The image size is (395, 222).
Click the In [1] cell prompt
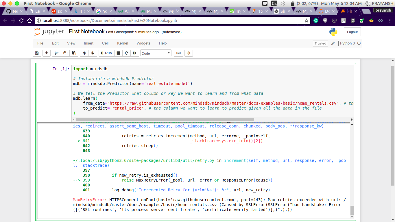pyautogui.click(x=61, y=69)
